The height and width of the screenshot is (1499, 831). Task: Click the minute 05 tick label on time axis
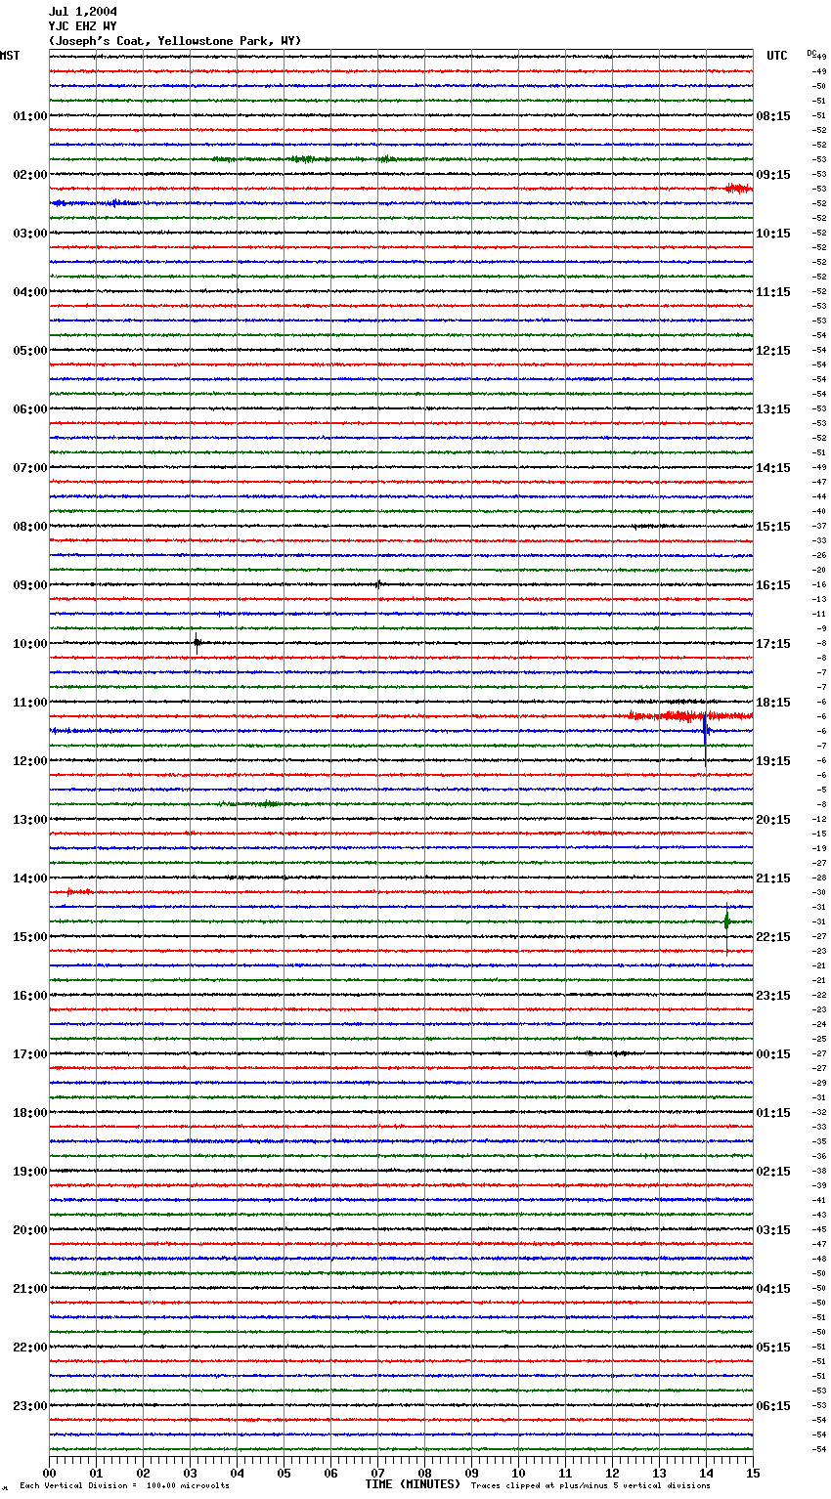(x=284, y=1473)
